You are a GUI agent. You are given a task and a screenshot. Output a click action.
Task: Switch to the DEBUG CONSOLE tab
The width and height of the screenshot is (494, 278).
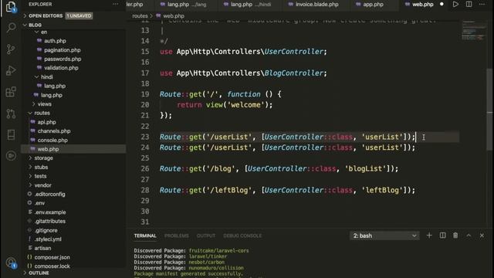242,236
